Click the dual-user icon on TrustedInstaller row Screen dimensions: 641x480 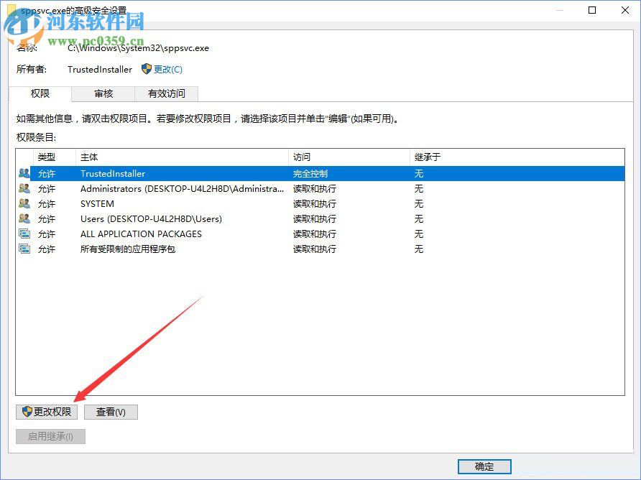tap(24, 173)
